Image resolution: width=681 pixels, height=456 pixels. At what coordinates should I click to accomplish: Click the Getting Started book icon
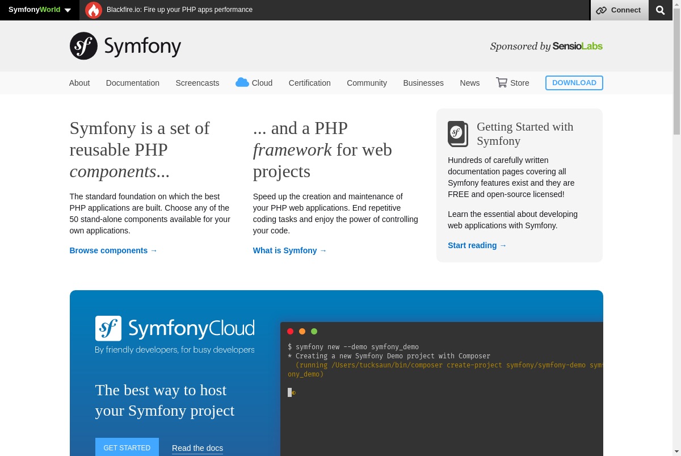[458, 134]
